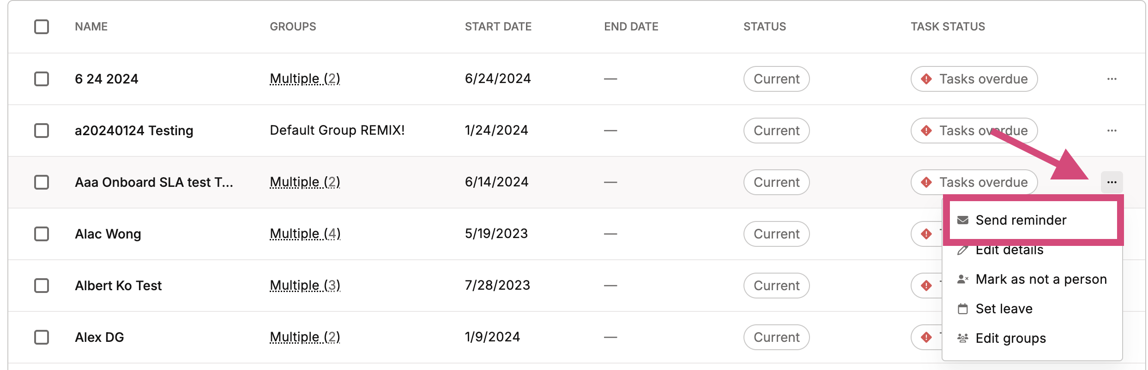Screen dimensions: 1148x370
Task: Click the calendar icon beside Set leave
Action: coord(963,309)
